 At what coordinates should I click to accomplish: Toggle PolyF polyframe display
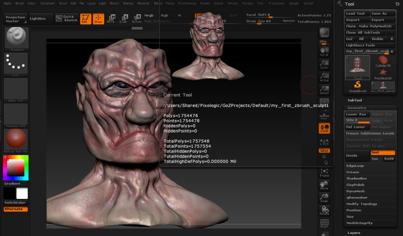coord(324,224)
